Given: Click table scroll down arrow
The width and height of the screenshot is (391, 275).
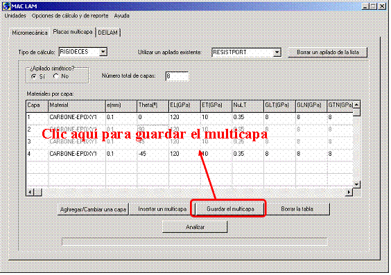Looking at the screenshot, I should 356,184.
